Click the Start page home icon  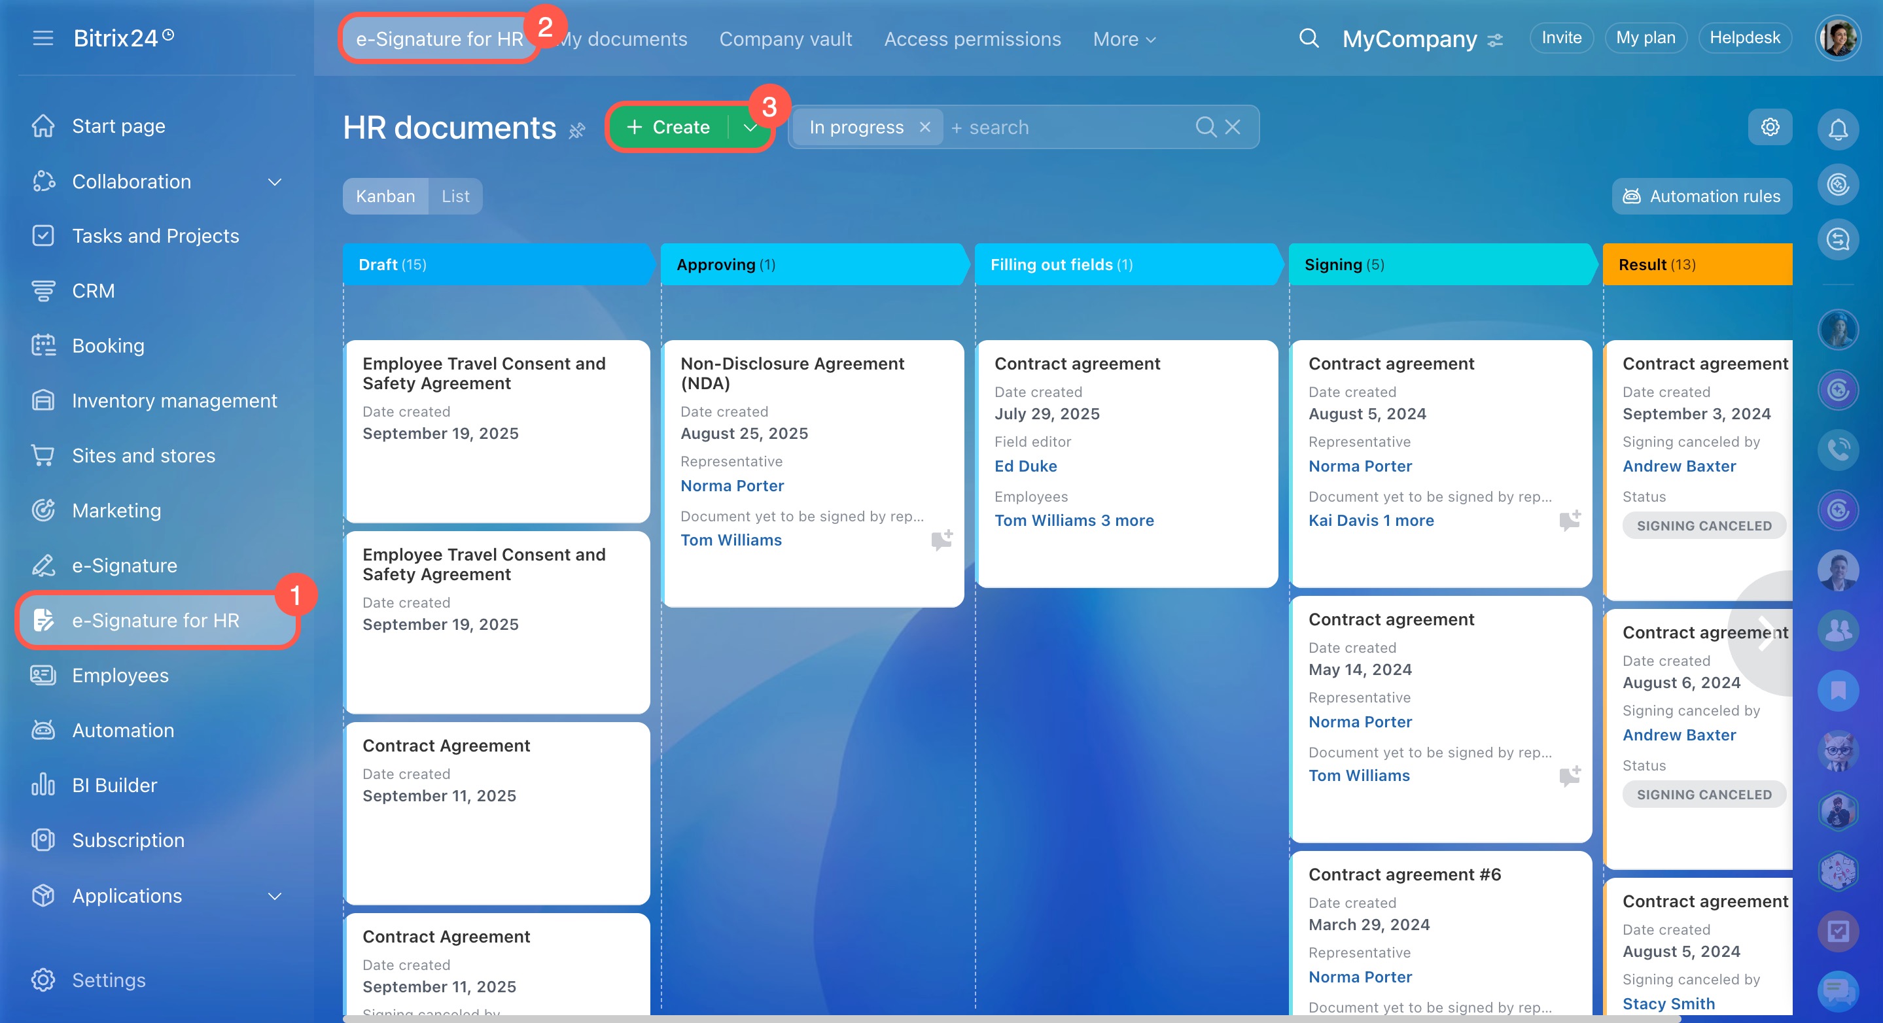pos(43,126)
